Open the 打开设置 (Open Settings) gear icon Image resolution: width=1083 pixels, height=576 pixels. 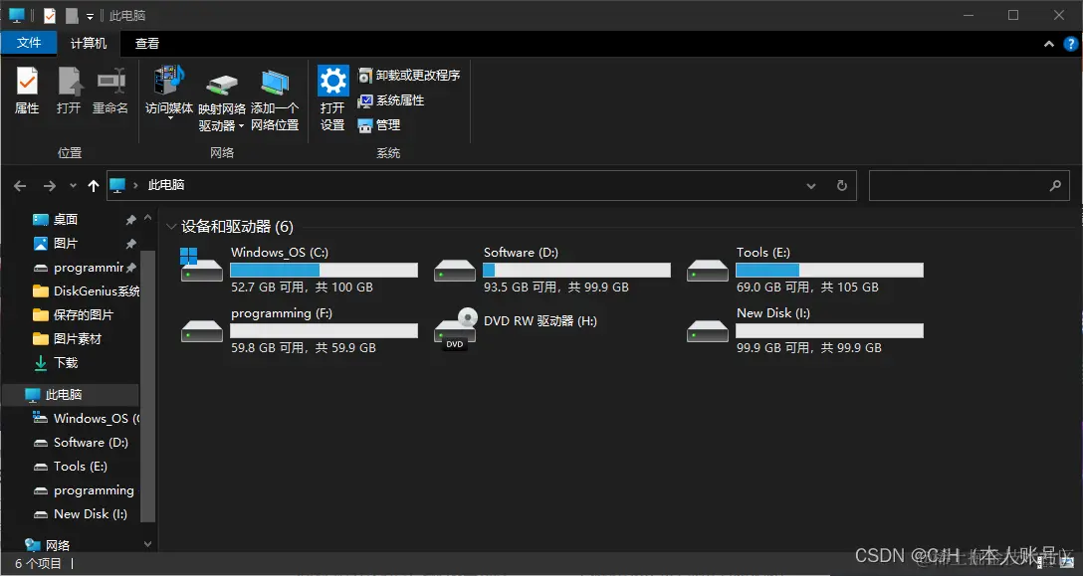pyautogui.click(x=332, y=95)
